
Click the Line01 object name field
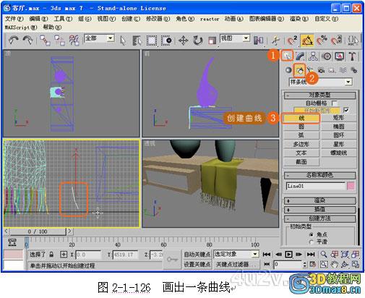point(316,186)
